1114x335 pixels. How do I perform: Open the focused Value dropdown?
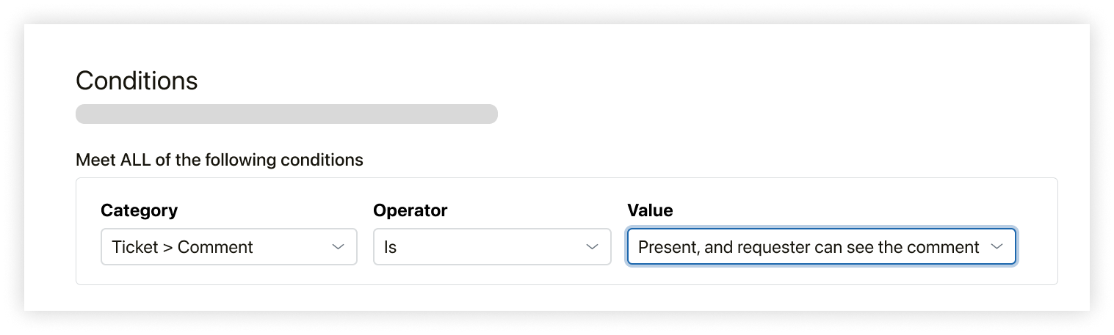pos(820,247)
